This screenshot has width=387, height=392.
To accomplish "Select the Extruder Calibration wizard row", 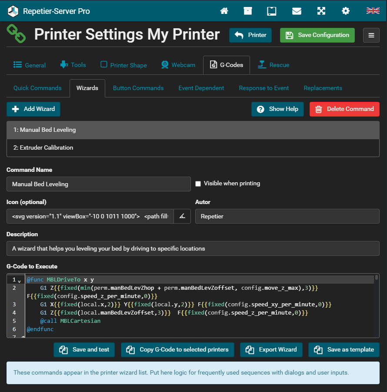I will click(x=193, y=148).
